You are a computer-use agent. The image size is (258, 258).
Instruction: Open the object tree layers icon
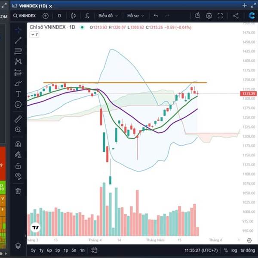pos(18,246)
